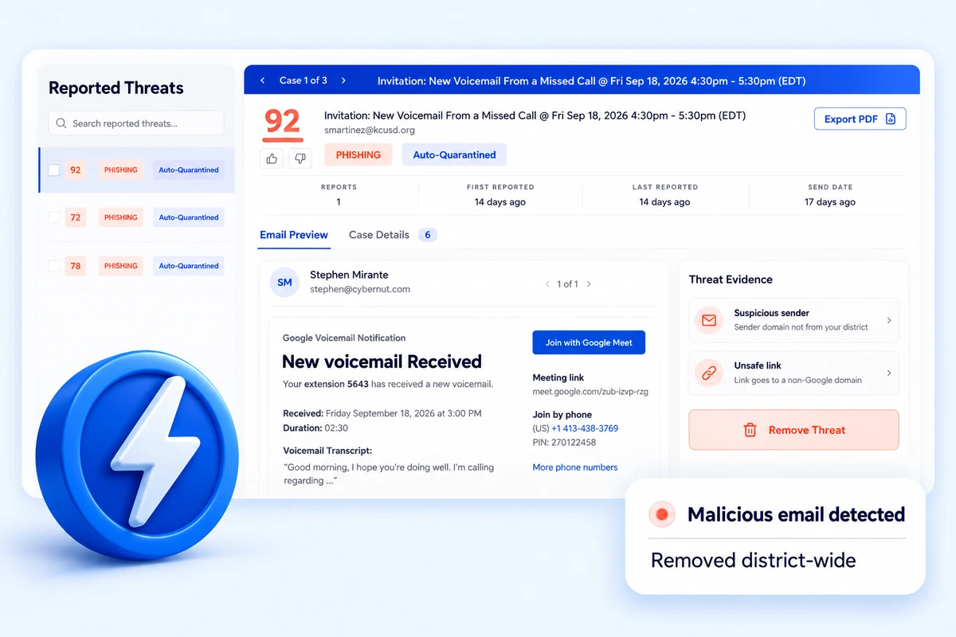Click Auto-Quarantined label in row 78
This screenshot has height=637, width=956.
(189, 266)
